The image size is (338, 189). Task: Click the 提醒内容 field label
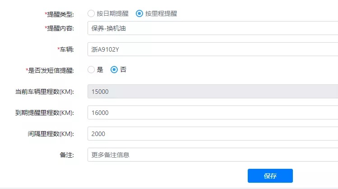point(60,28)
